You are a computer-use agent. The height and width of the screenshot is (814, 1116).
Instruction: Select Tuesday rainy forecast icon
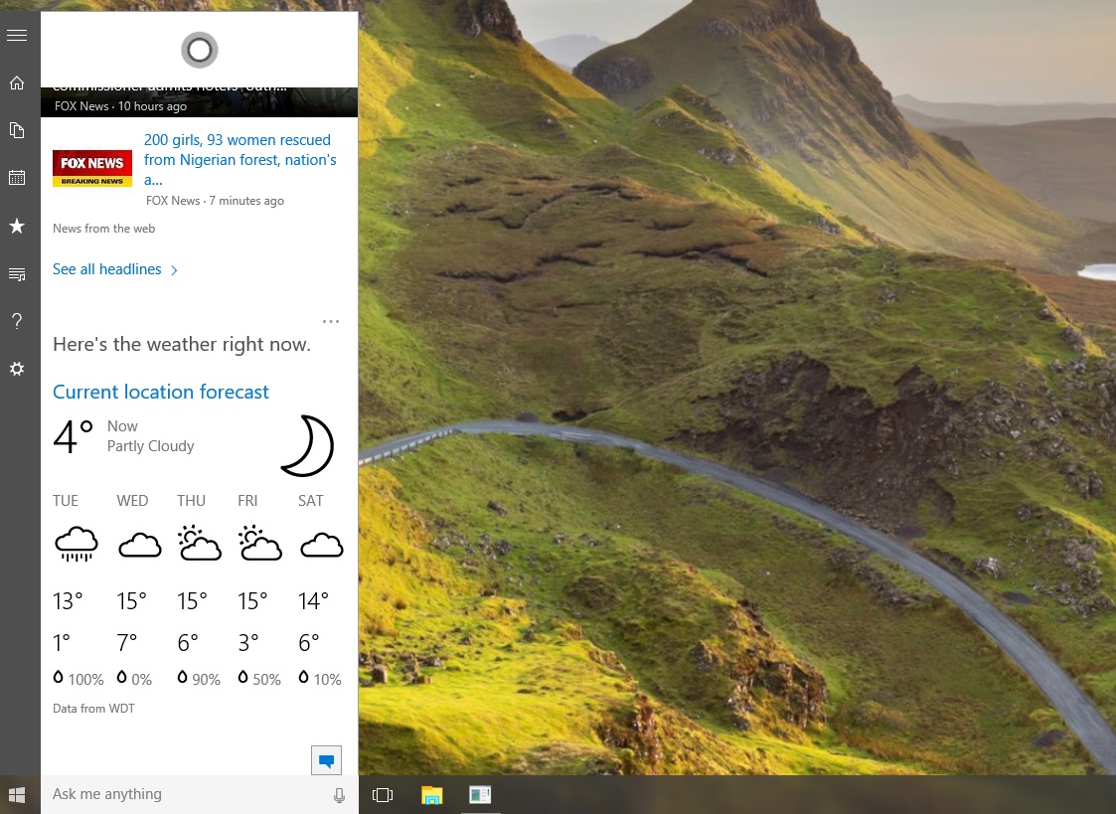(76, 544)
